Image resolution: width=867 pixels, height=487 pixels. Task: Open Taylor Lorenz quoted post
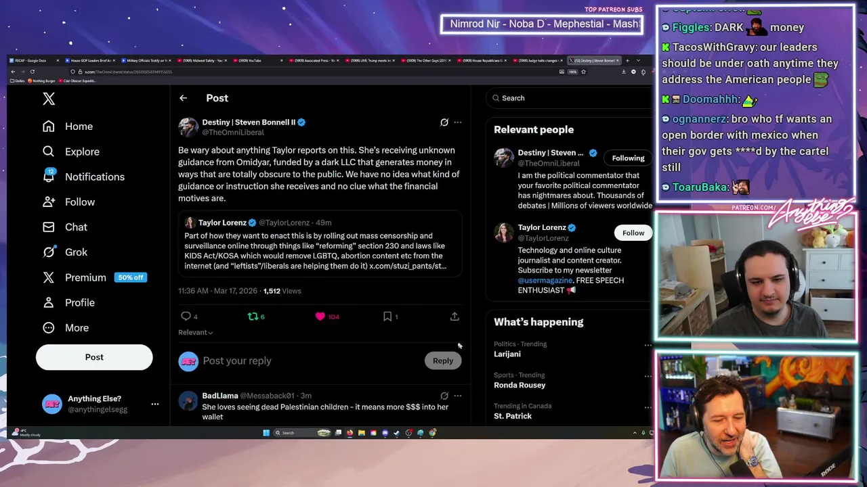[x=320, y=244]
